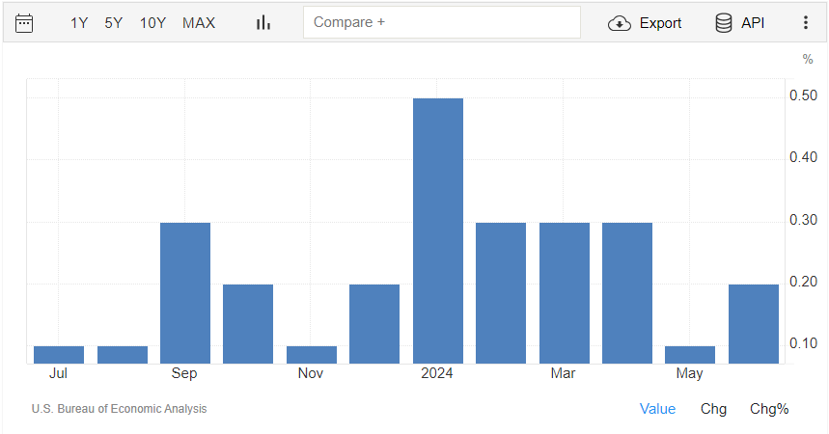Click U.S. Bureau of Economic Analysis source
Viewport: 829px width, 434px height.
pos(119,409)
